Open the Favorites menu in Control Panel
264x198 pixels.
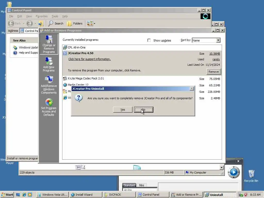point(42,16)
